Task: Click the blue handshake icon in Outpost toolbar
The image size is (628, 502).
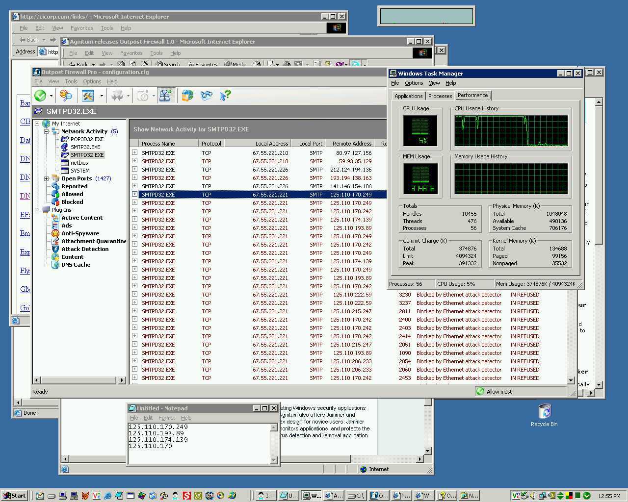Action: [x=206, y=96]
